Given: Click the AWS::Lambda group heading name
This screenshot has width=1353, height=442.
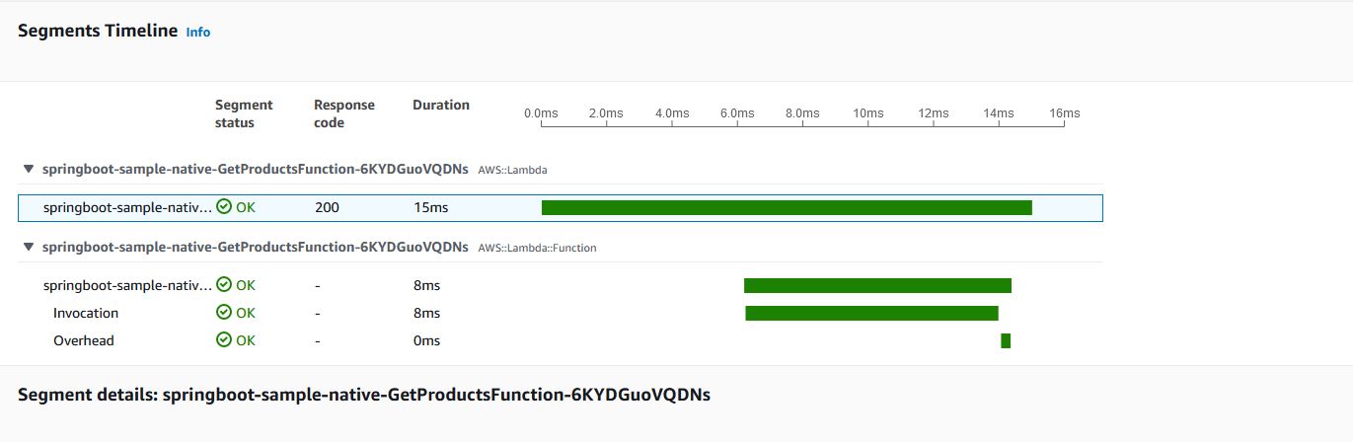Looking at the screenshot, I should 256,169.
